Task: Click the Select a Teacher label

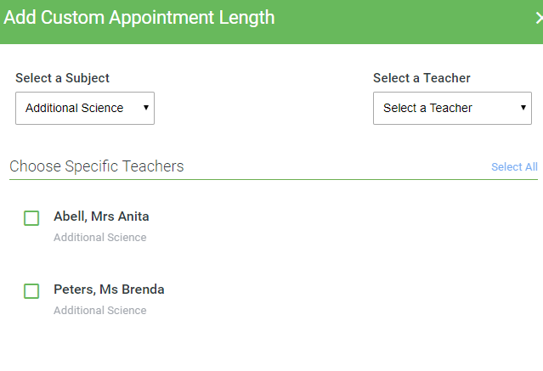Action: 421,78
